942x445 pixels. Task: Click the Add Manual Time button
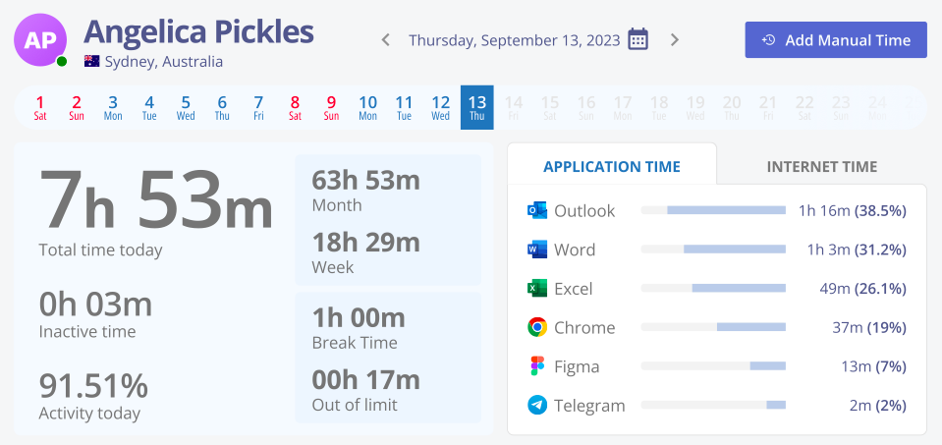(836, 40)
